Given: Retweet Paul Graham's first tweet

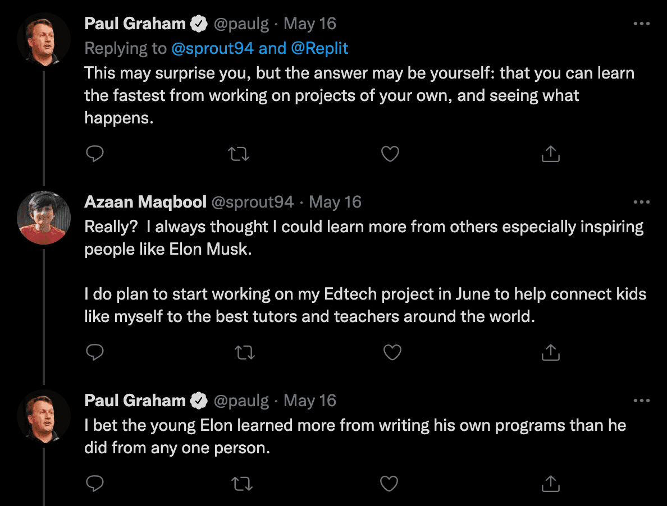Looking at the screenshot, I should coord(240,154).
